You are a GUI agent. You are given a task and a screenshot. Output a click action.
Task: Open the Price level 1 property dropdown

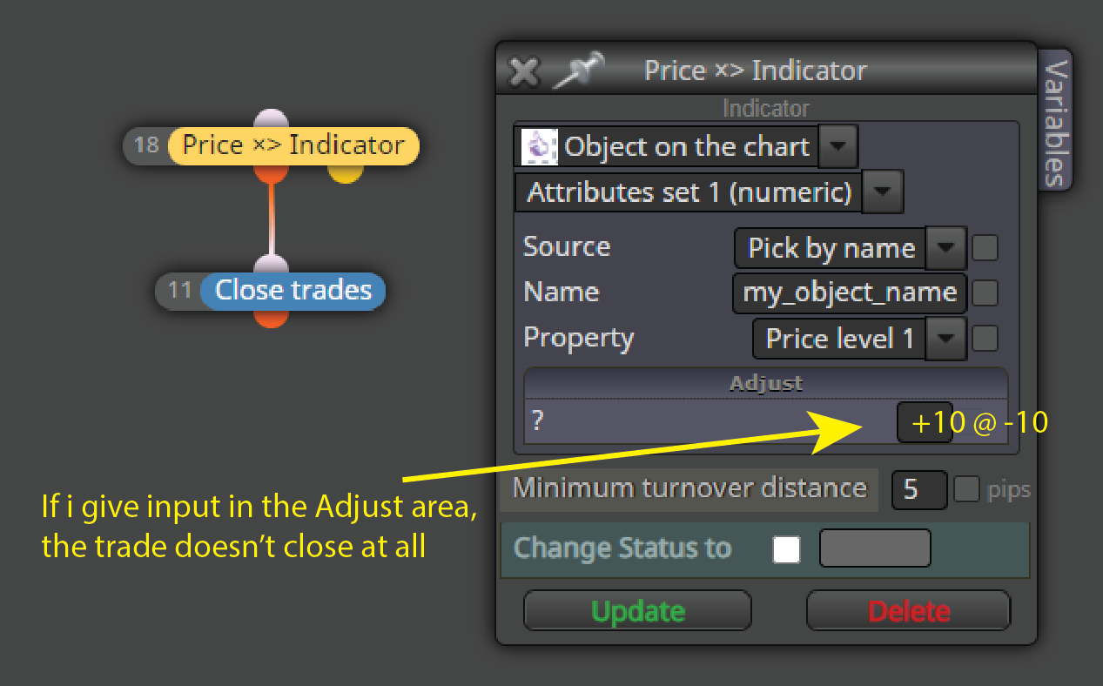click(945, 339)
